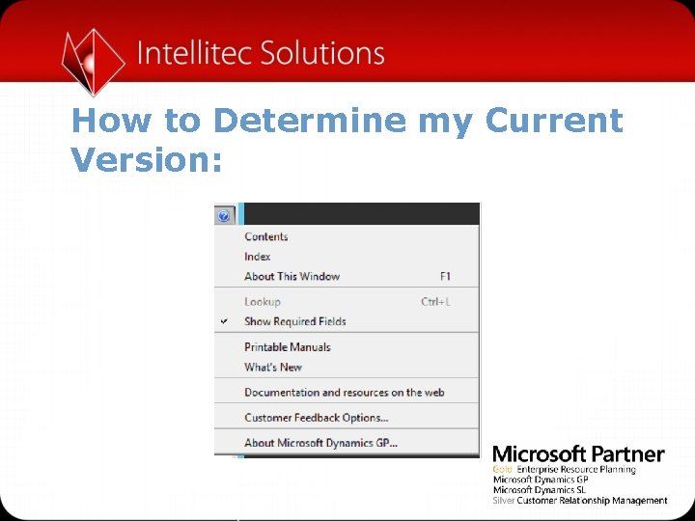Toggle Show Required Fields option
Screen dimensions: 695x521
pos(347,321)
